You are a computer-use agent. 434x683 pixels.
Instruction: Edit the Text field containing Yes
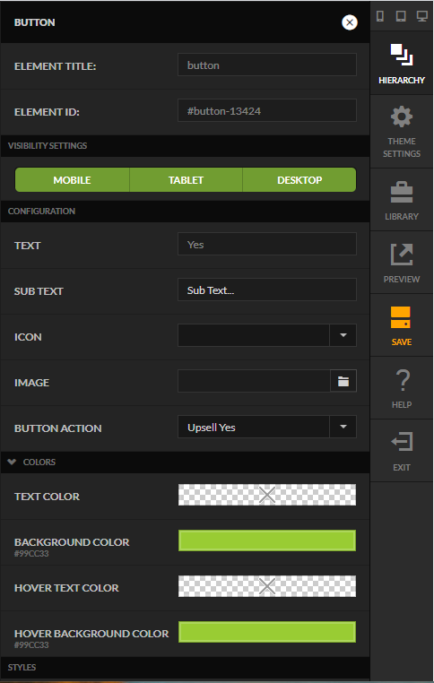coord(267,244)
